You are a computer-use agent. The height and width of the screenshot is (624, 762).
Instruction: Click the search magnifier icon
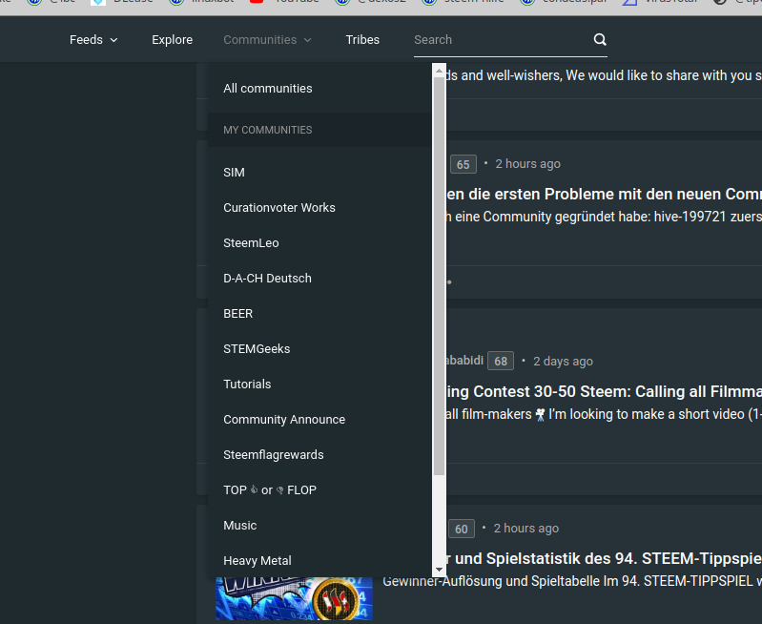[x=599, y=40]
